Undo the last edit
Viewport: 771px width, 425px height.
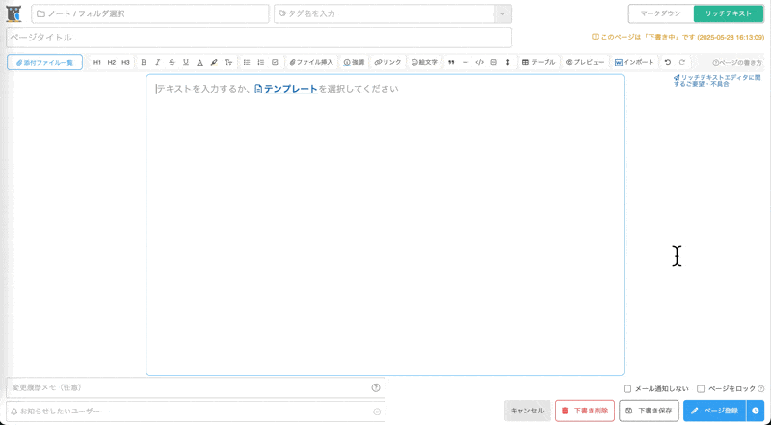[x=668, y=62]
